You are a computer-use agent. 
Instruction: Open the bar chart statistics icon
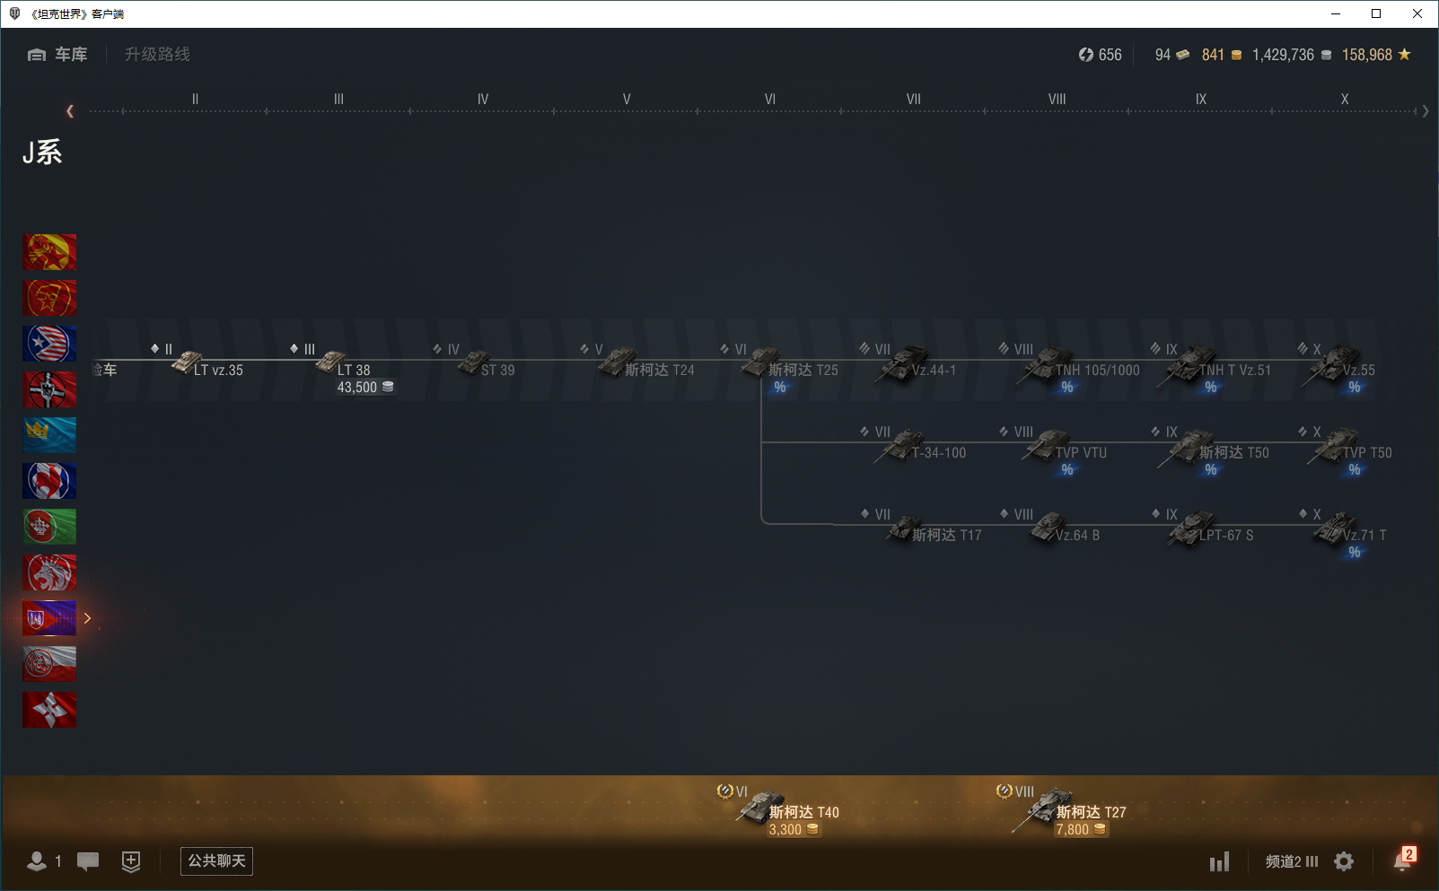pyautogui.click(x=1219, y=862)
